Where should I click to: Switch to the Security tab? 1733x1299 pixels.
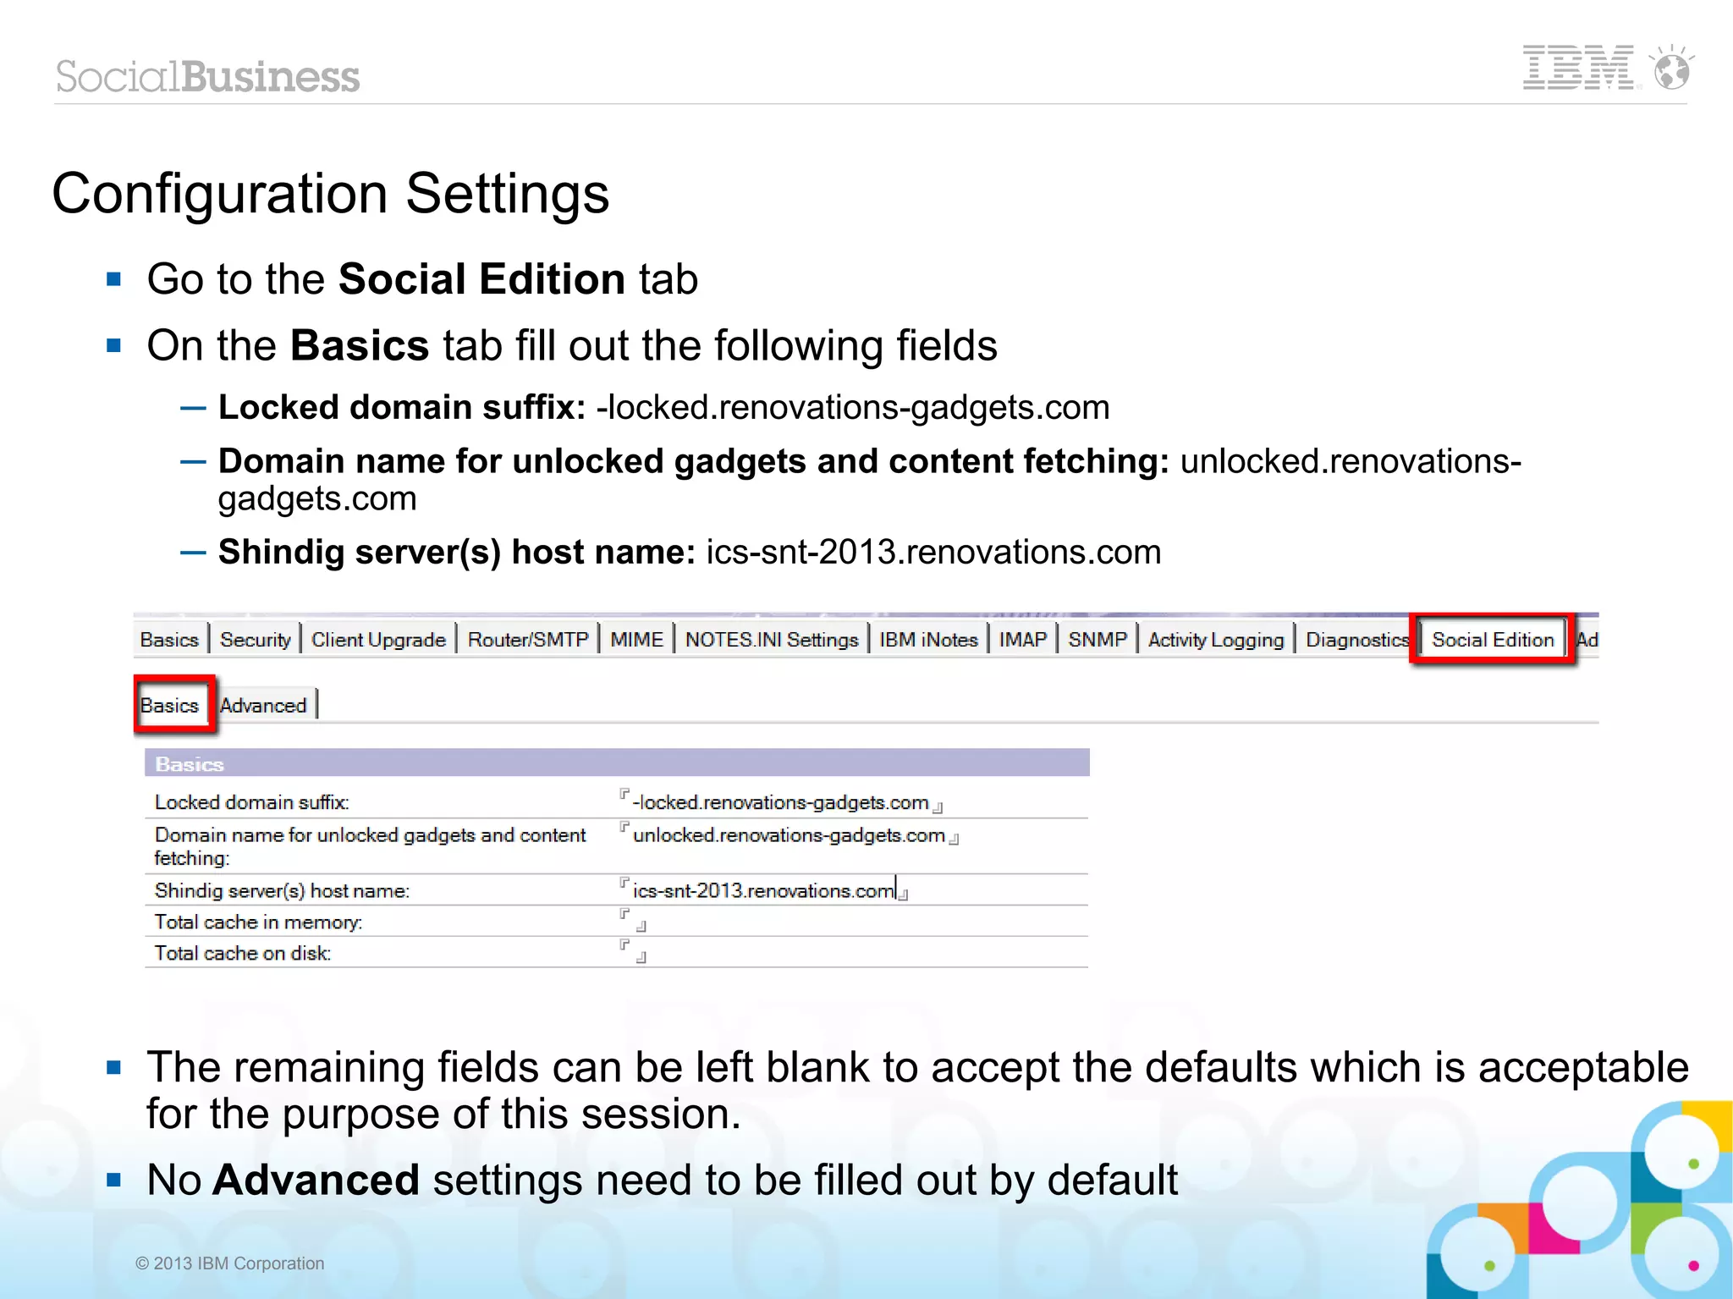255,640
